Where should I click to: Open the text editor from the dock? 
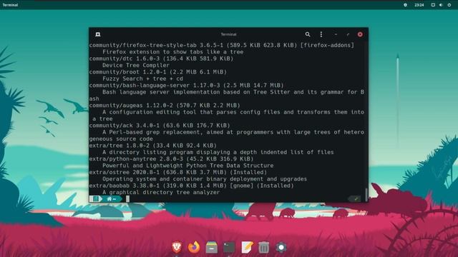247,247
